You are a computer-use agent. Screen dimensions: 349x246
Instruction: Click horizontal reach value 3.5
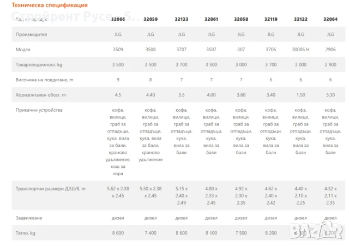point(182,95)
